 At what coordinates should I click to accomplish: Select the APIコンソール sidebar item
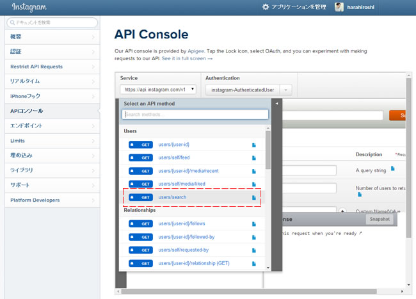52,111
